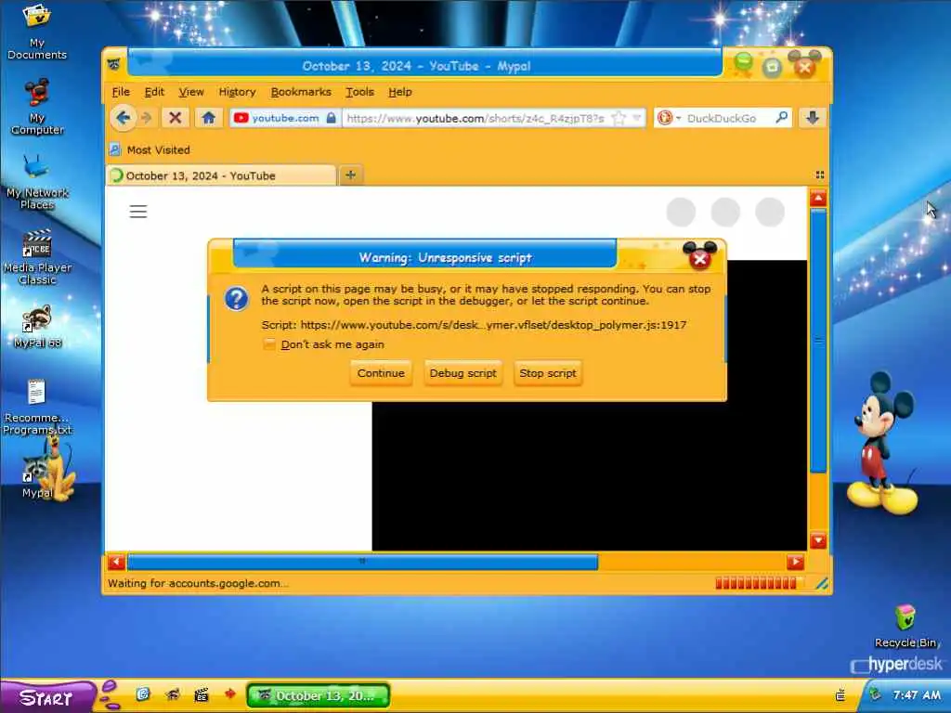
Task: Click the Debug script button
Action: [462, 373]
